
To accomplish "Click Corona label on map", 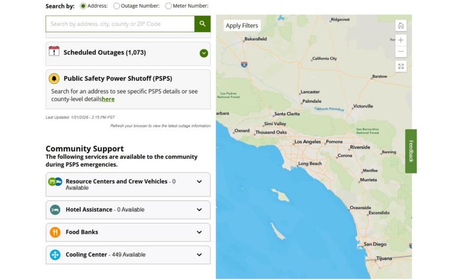I will [345, 156].
